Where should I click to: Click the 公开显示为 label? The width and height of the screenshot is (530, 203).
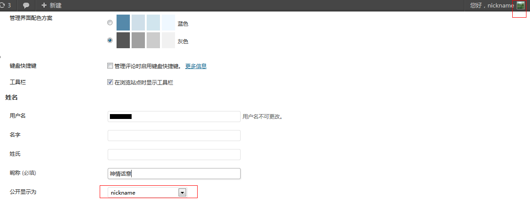point(23,192)
